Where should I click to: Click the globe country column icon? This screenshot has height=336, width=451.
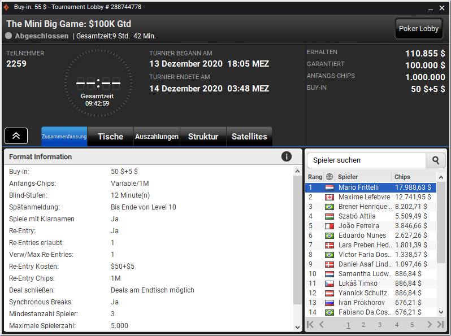(x=329, y=177)
